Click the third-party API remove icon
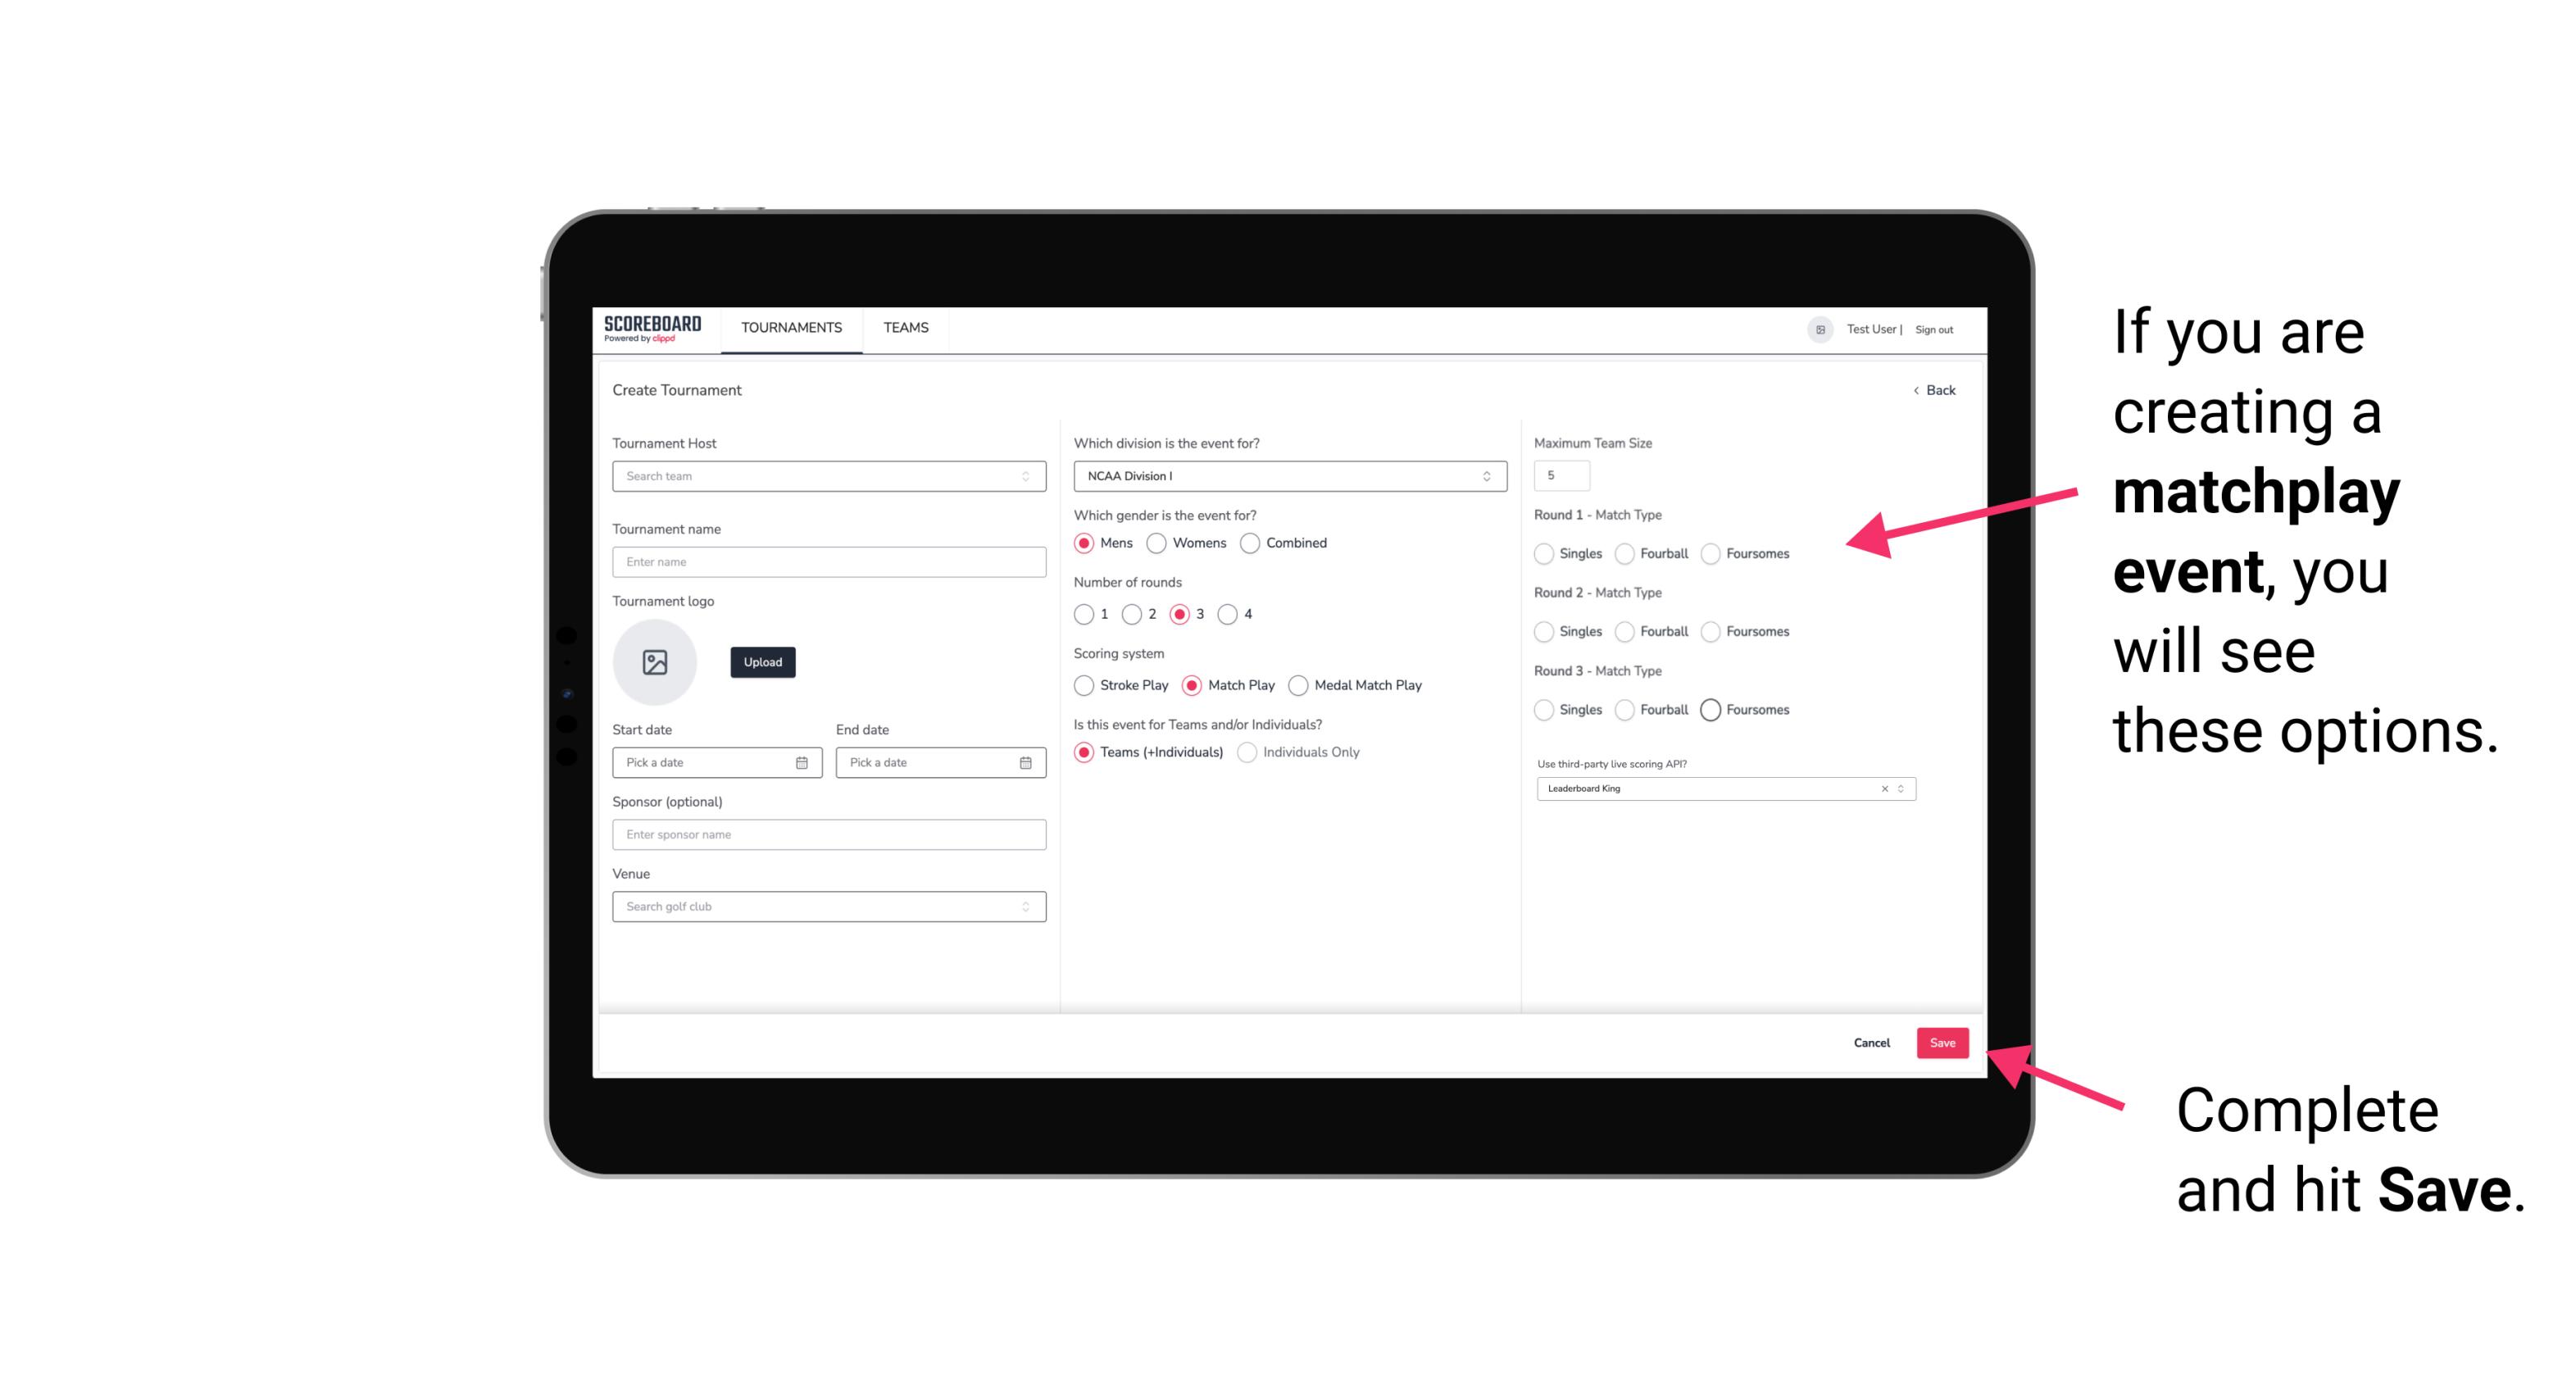 (x=1885, y=788)
